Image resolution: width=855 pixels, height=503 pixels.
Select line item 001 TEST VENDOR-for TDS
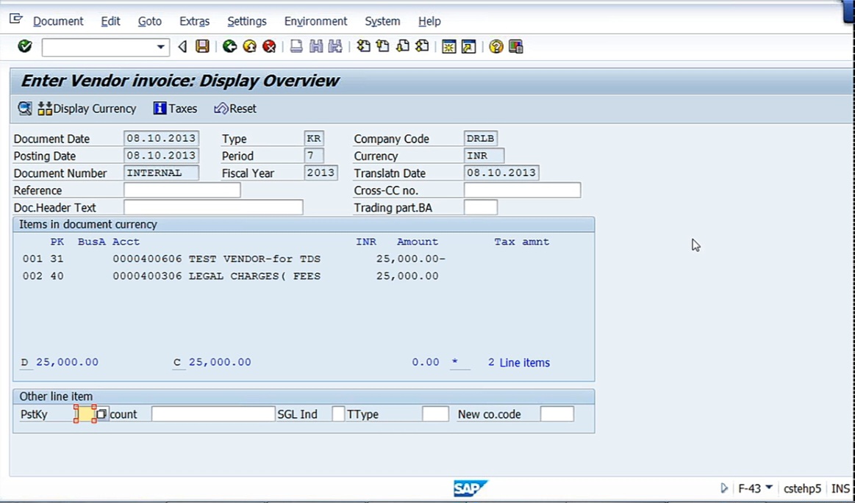(x=234, y=258)
